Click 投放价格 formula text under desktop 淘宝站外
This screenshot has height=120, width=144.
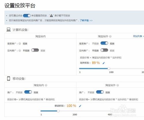[101, 58]
